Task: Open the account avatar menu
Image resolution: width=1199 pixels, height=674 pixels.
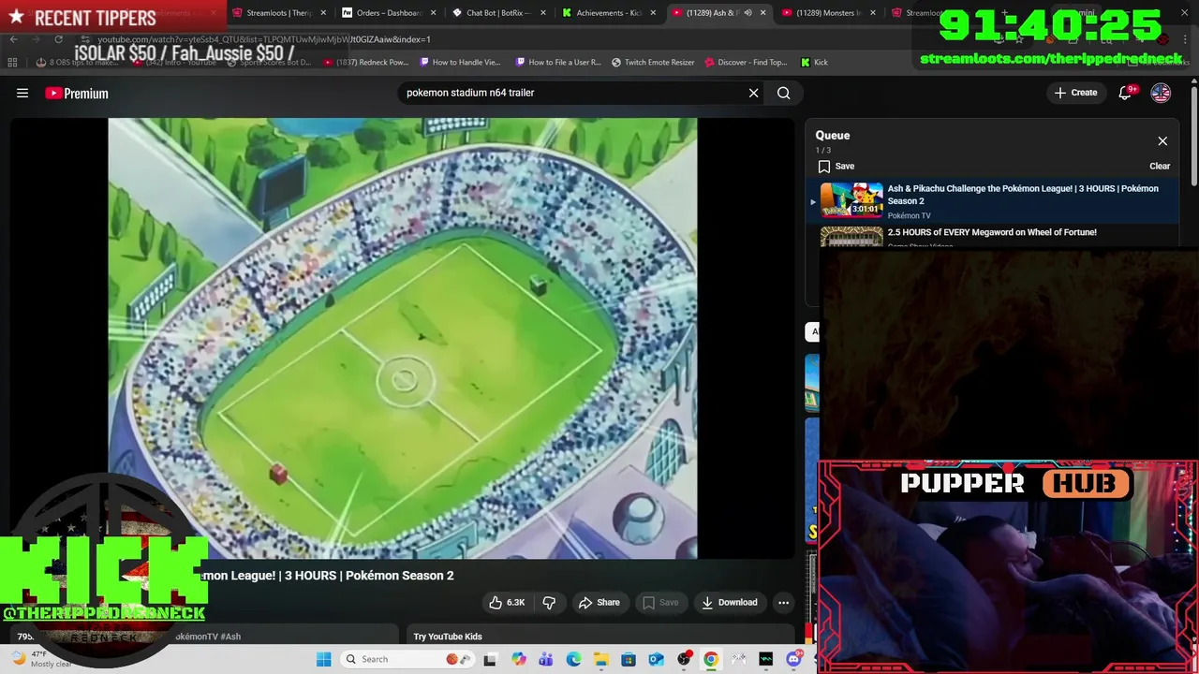Action: coord(1161,93)
